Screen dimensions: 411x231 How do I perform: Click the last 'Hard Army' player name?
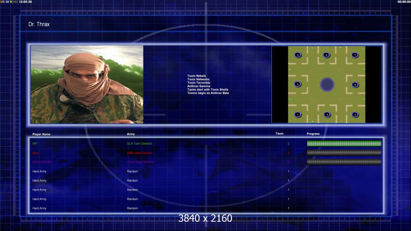click(39, 208)
